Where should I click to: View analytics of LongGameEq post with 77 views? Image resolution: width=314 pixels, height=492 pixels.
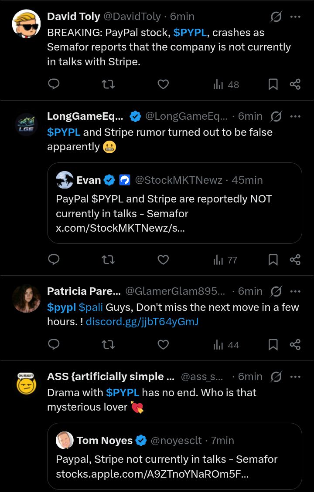pos(225,260)
